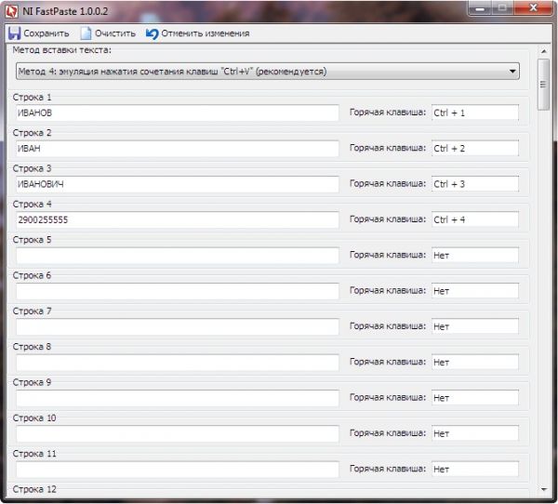The width and height of the screenshot is (558, 504).
Task: Click the NI FastPaste app icon in title bar
Action: (x=12, y=11)
